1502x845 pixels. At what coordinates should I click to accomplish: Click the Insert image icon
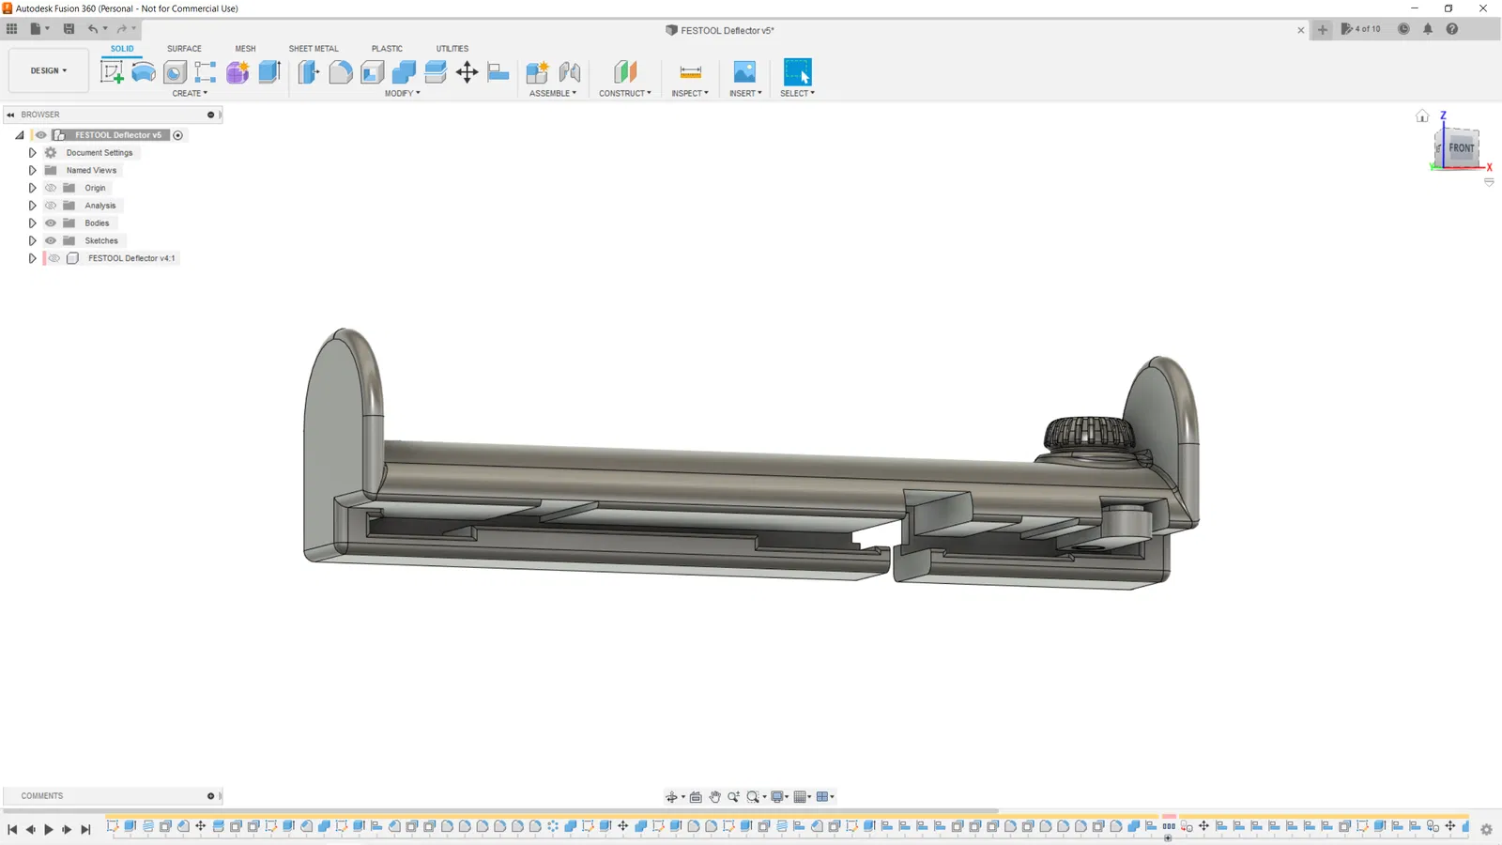tap(744, 72)
